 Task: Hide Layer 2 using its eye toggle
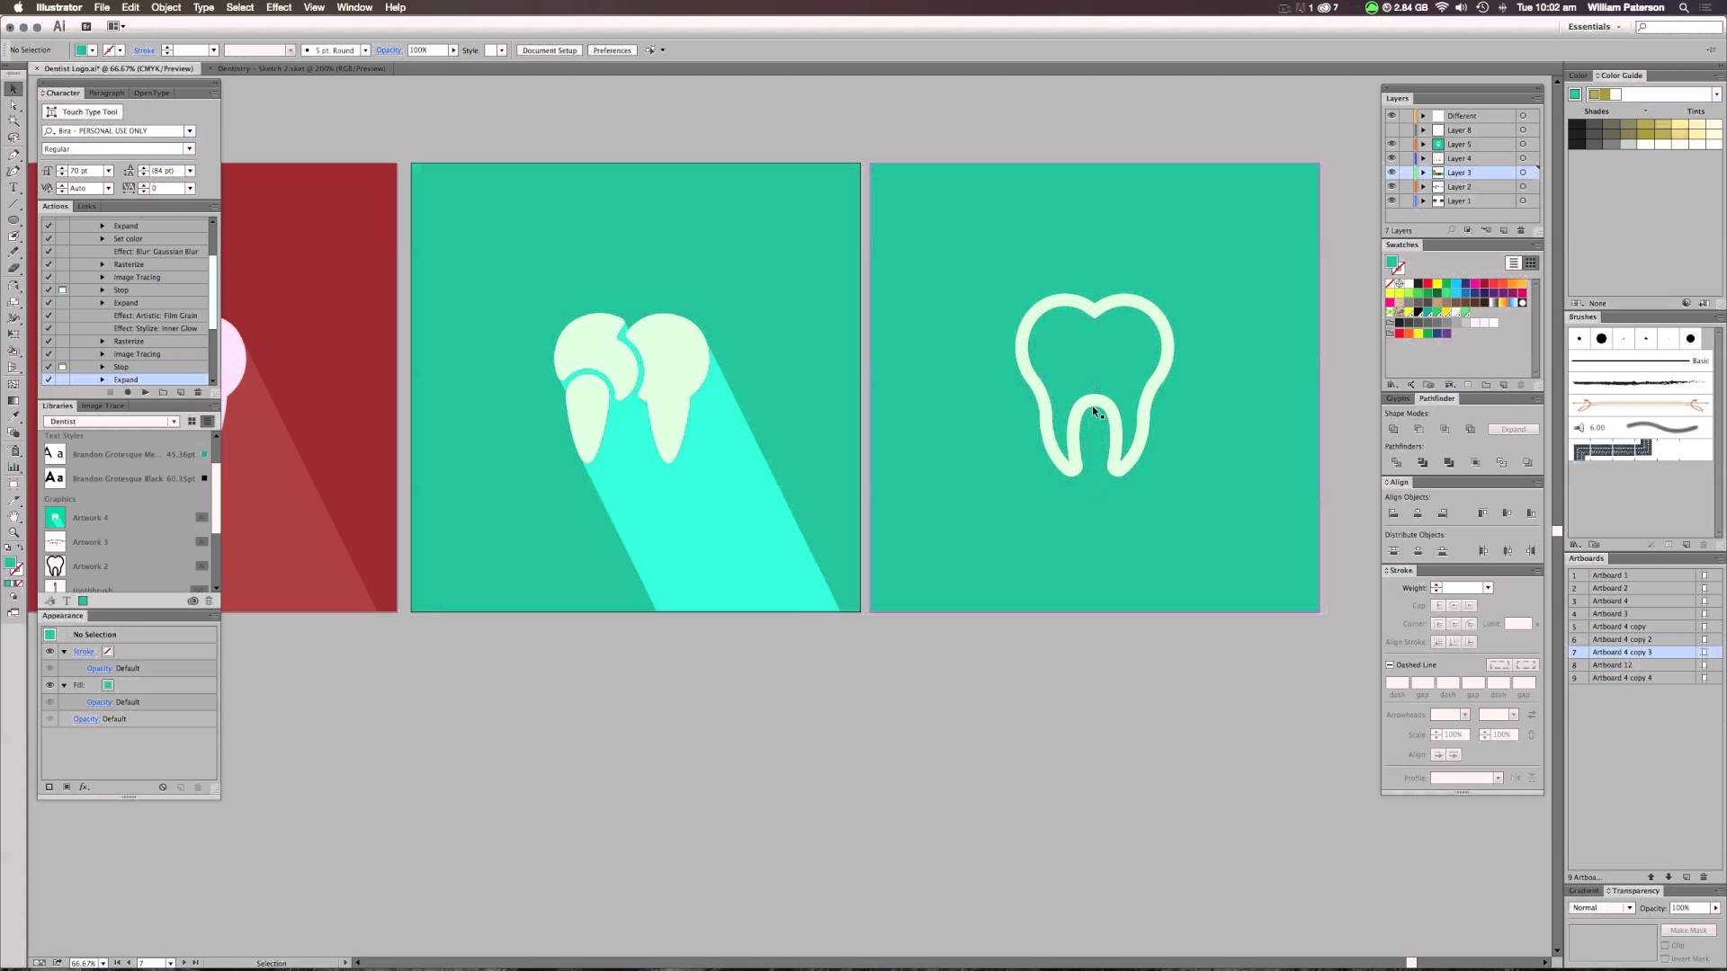coord(1391,186)
